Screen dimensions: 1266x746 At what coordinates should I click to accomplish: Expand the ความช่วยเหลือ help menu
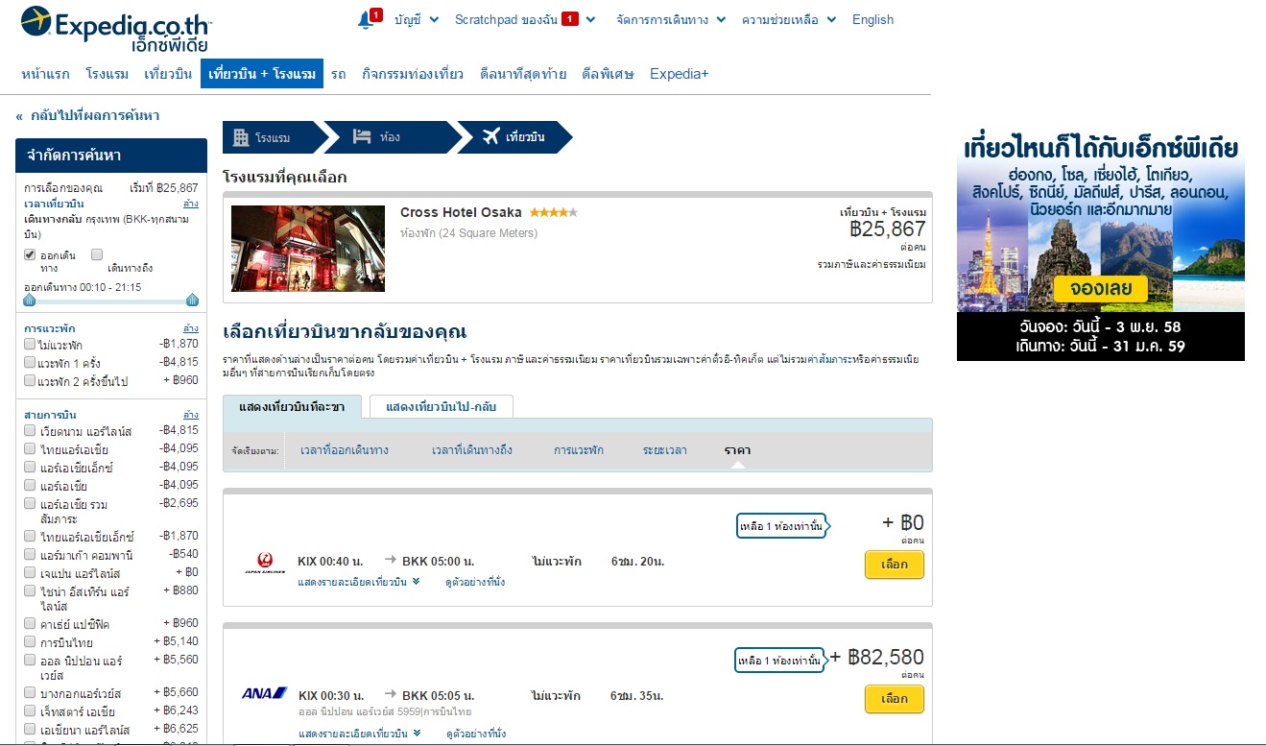(789, 19)
